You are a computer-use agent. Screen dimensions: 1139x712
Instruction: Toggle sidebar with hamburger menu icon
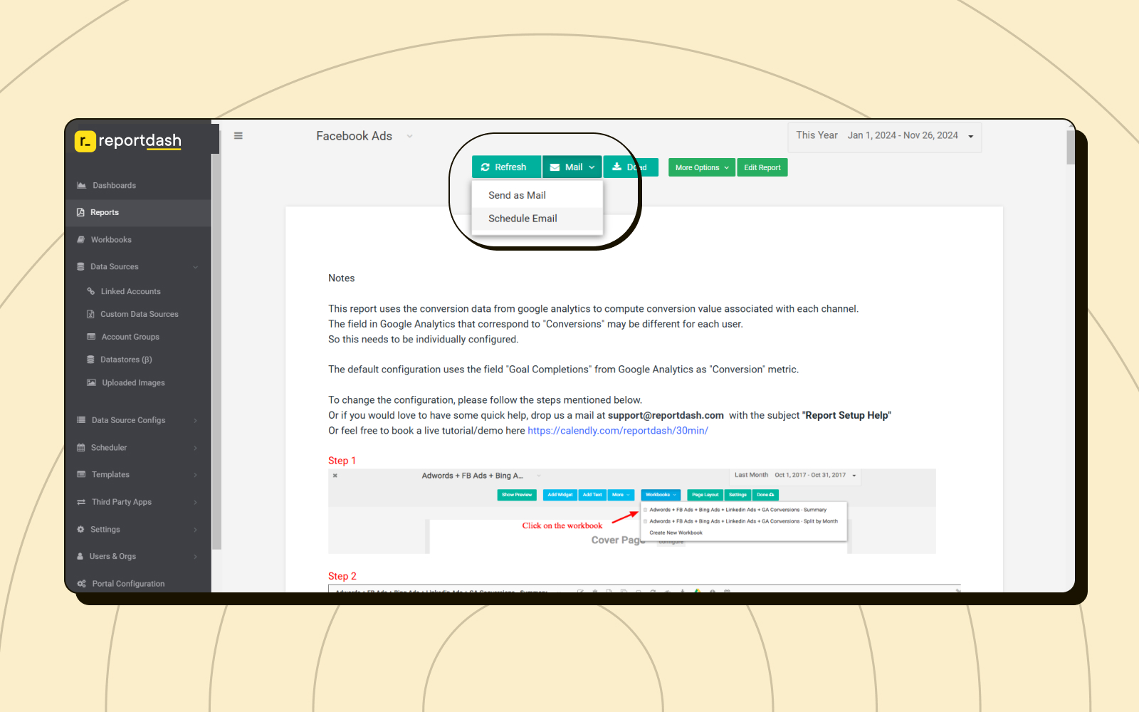click(x=238, y=135)
